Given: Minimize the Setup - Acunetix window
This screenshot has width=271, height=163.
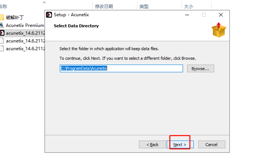Looking at the screenshot, I should (x=187, y=15).
